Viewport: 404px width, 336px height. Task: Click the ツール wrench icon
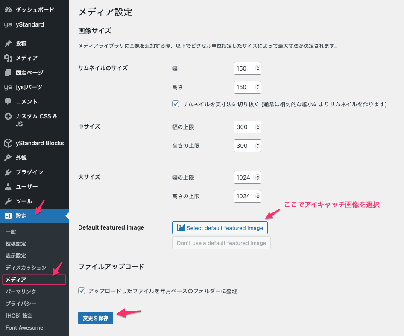point(8,201)
